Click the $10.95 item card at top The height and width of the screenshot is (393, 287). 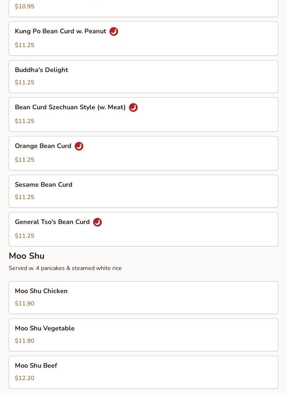[x=143, y=8]
